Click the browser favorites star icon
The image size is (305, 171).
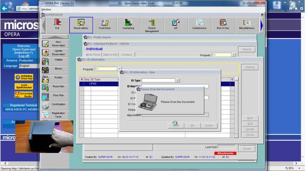[x=296, y=9]
